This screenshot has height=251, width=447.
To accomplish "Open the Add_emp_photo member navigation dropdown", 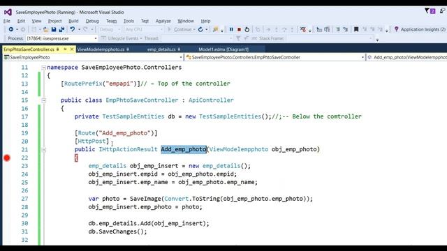I will pos(407,57).
